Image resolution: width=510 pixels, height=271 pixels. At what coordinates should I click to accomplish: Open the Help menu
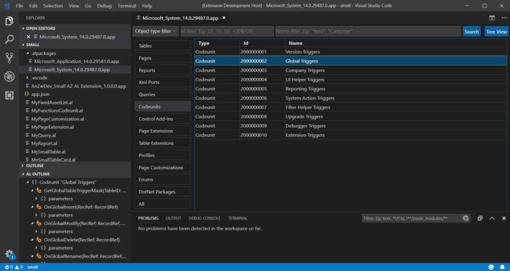click(x=147, y=6)
